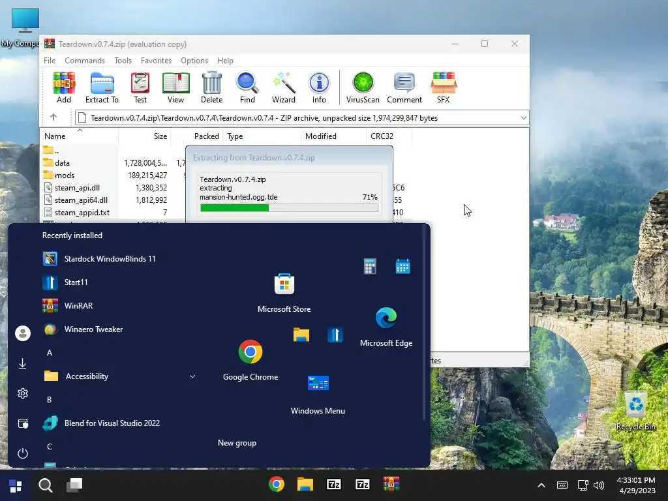Screen dimensions: 668x501
Task: Open the user account icon in start menu
Action: (x=23, y=333)
